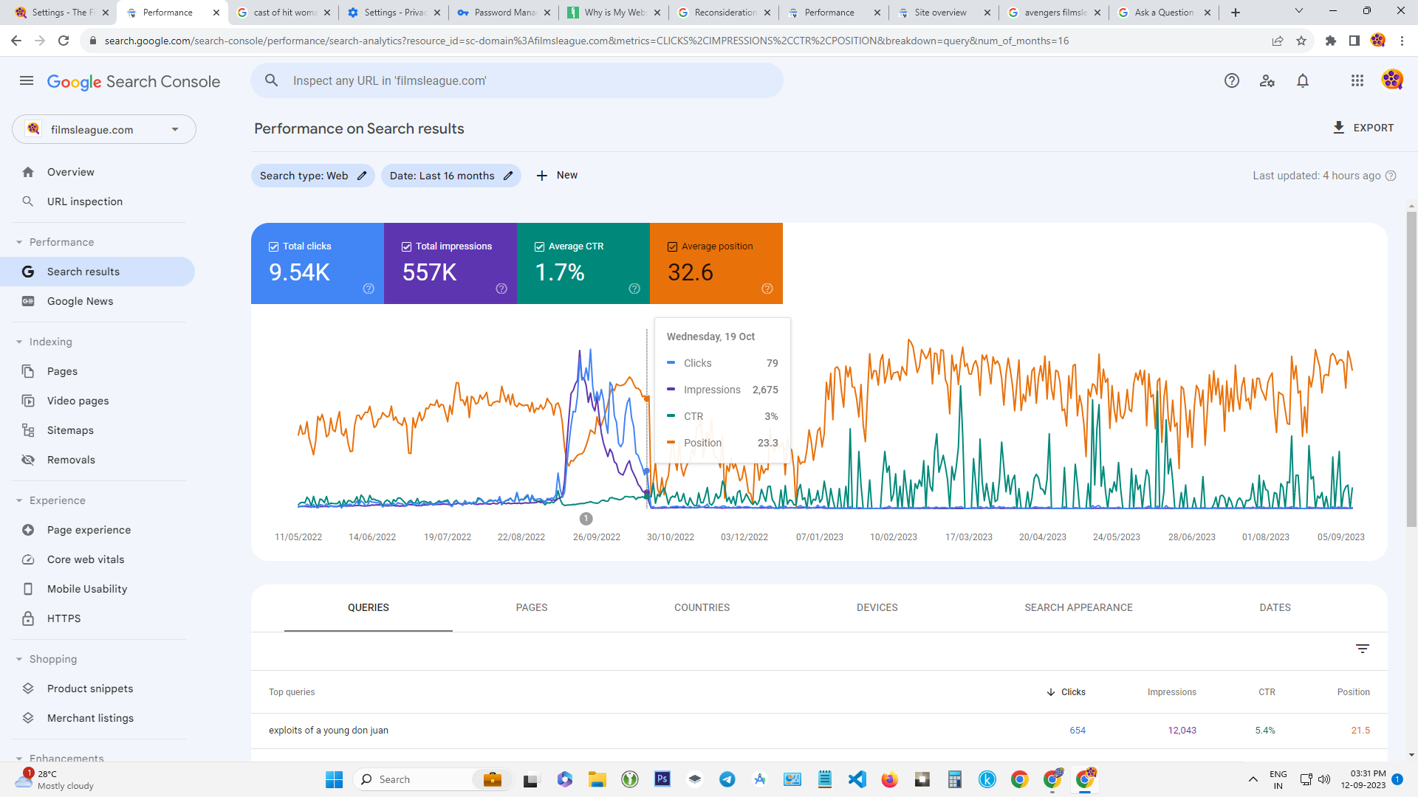Switch to the PAGES tab
This screenshot has width=1418, height=797.
(x=532, y=607)
